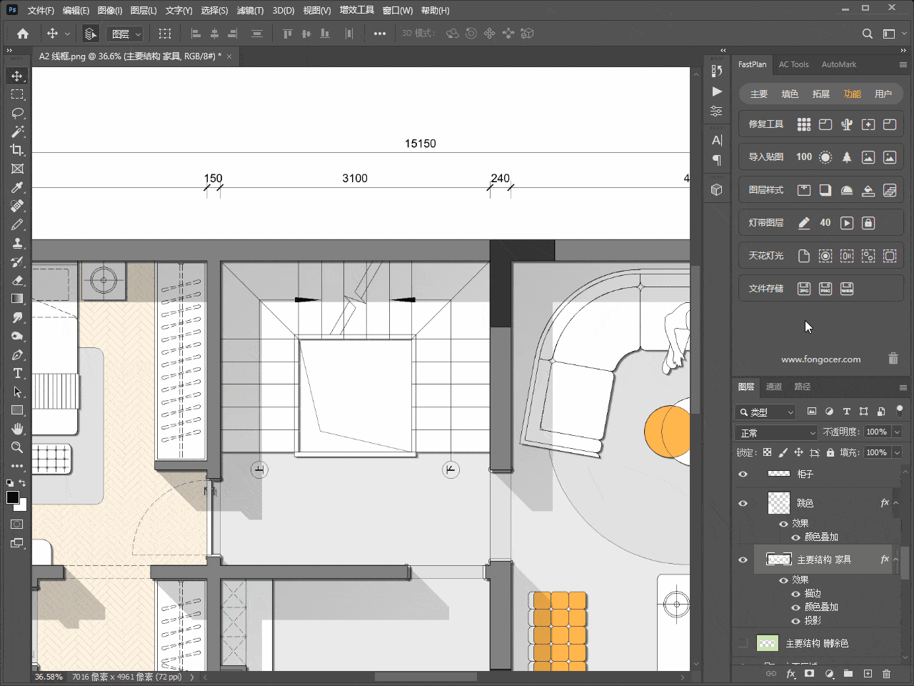Switch to the 通道 tab

tap(773, 387)
